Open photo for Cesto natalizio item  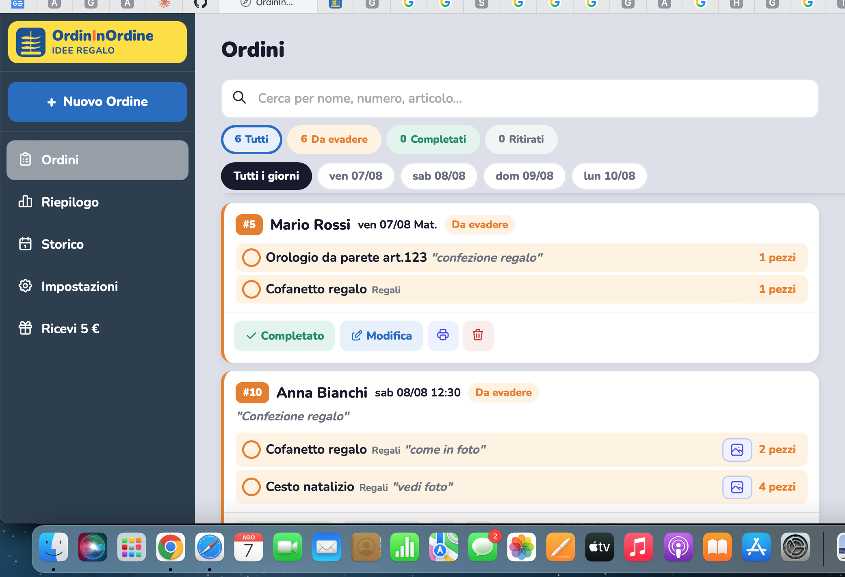[x=737, y=487]
